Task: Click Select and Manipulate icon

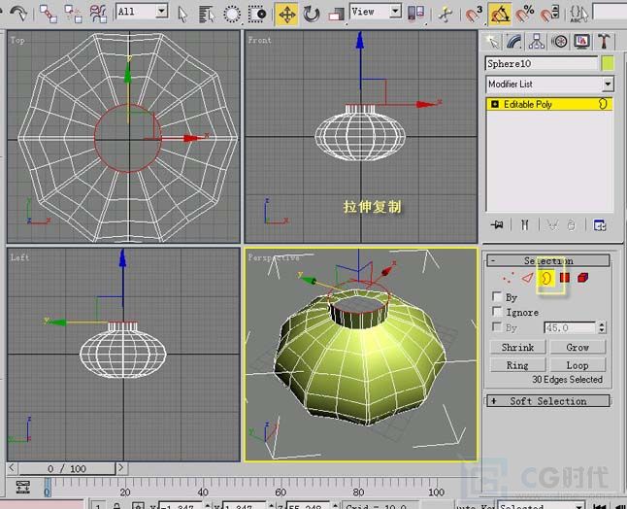Action: pyautogui.click(x=445, y=15)
